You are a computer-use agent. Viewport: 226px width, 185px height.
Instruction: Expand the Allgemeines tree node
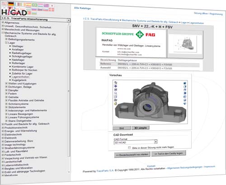coord(3,22)
